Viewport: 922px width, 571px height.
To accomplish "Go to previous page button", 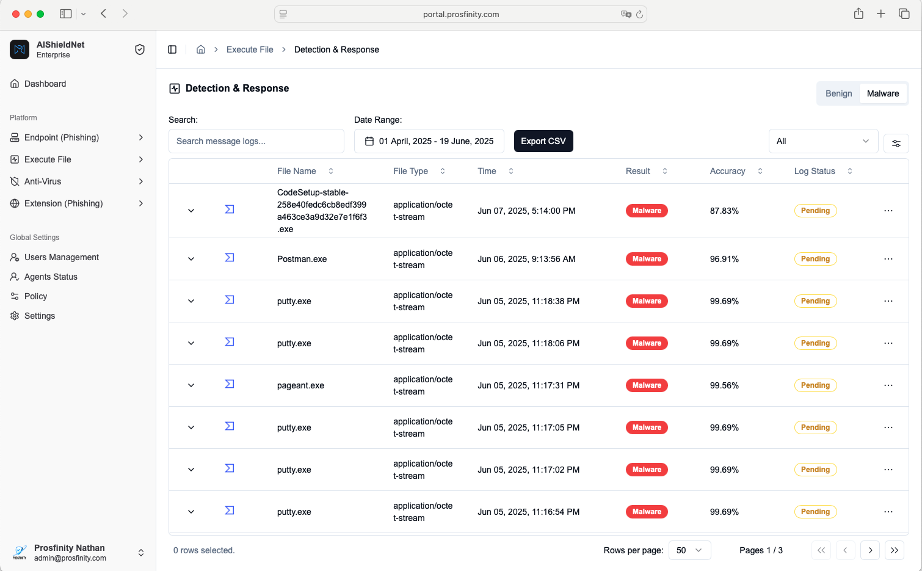I will (846, 550).
